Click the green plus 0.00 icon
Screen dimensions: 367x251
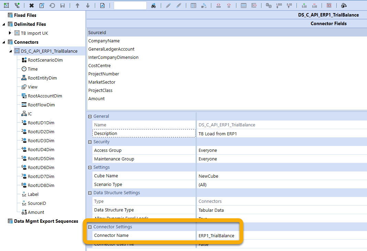pyautogui.click(x=304, y=6)
